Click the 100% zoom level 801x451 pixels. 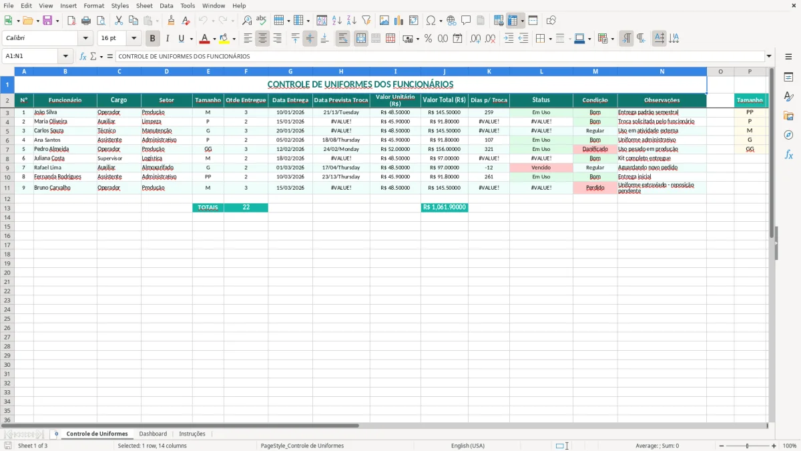[x=790, y=446]
